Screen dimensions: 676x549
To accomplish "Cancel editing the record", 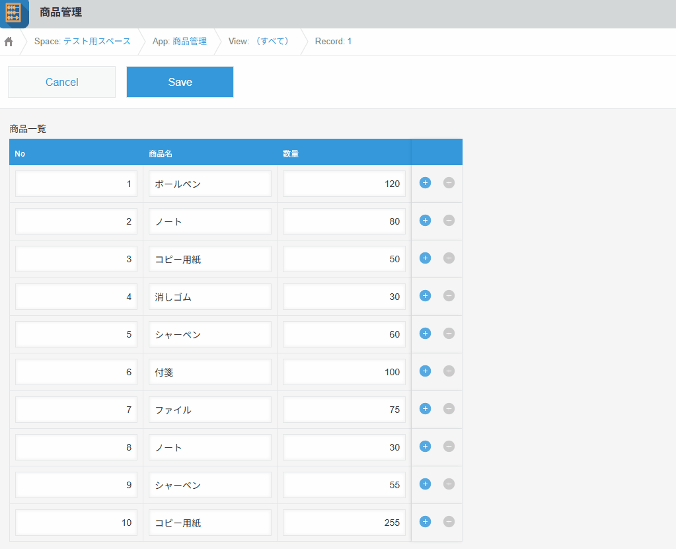I will click(61, 82).
